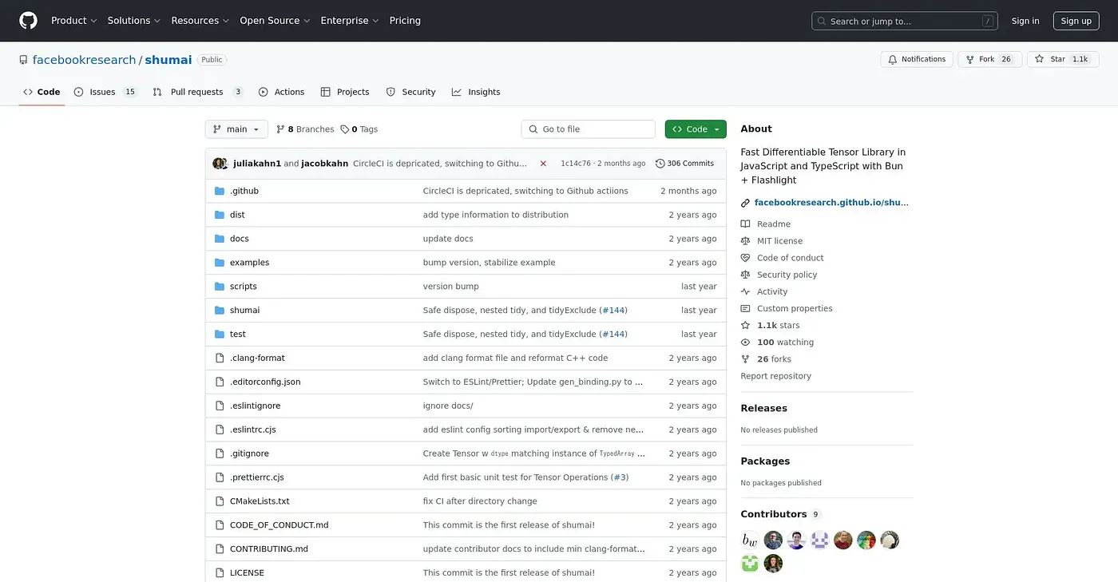Viewport: 1118px width, 582px height.
Task: Open the Security tab
Action: pyautogui.click(x=410, y=92)
